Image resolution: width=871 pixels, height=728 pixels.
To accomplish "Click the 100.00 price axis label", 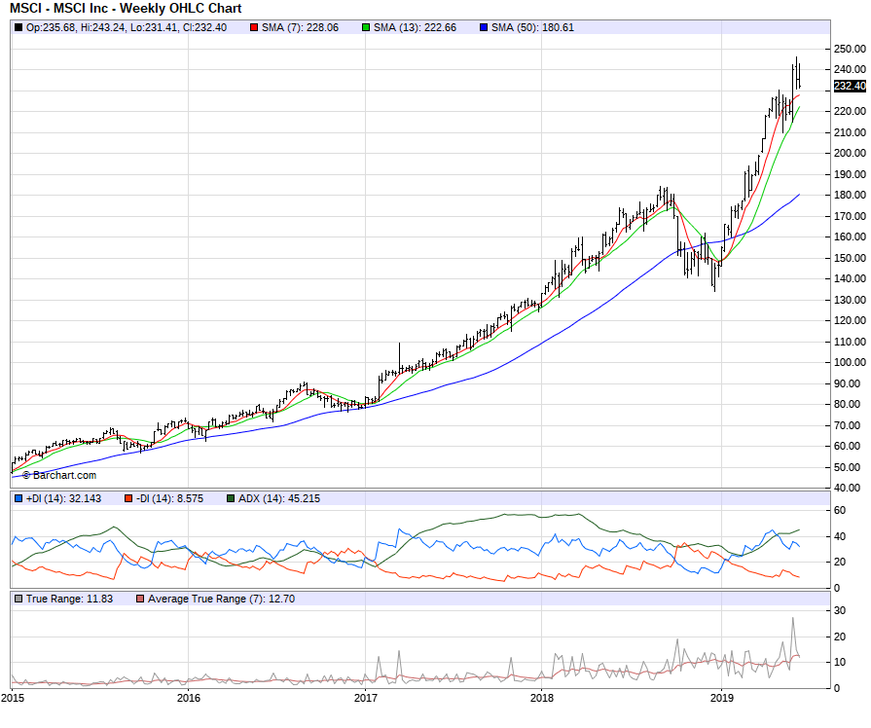I will (x=850, y=362).
